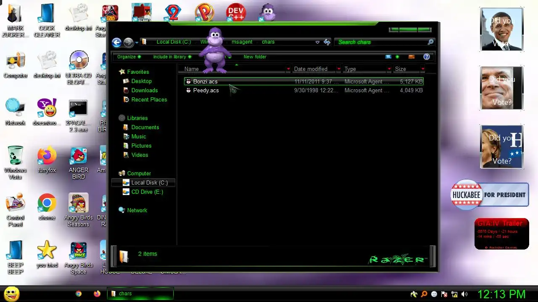This screenshot has height=302, width=538.
Task: Click the Local Disk (C:) breadcrumb
Action: coord(174,42)
